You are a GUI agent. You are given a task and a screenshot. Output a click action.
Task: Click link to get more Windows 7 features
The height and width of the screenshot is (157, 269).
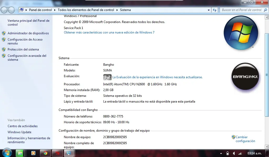[x=109, y=32]
